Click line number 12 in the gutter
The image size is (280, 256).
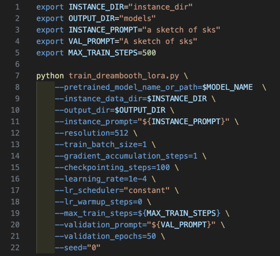pyautogui.click(x=15, y=133)
